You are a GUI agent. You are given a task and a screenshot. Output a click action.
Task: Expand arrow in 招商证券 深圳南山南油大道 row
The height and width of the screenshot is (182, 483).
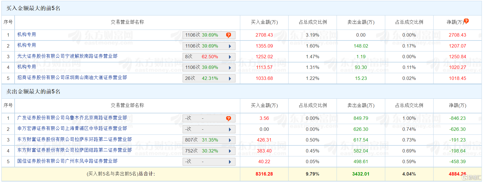click(230, 78)
